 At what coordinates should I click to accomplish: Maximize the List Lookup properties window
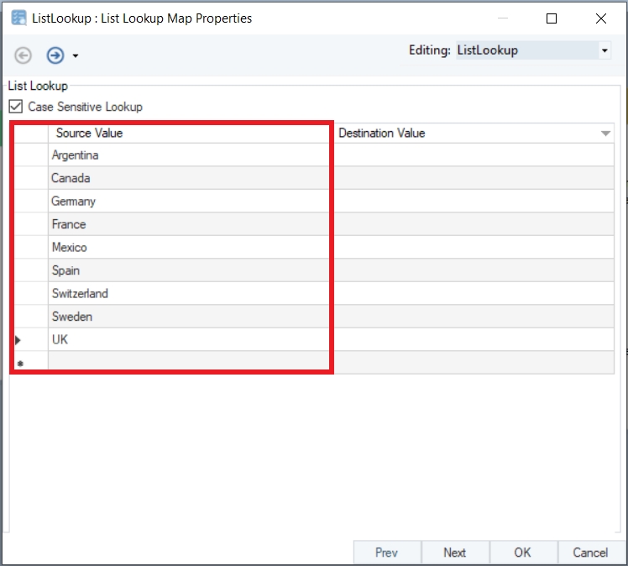click(552, 18)
